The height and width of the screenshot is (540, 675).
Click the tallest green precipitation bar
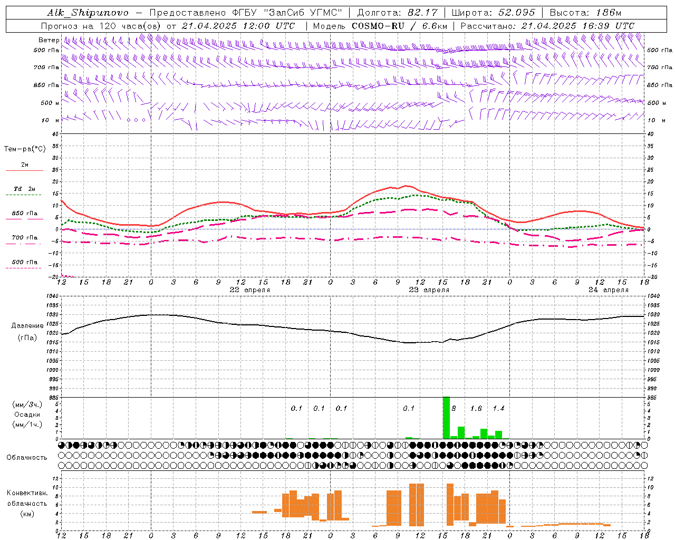pos(446,418)
